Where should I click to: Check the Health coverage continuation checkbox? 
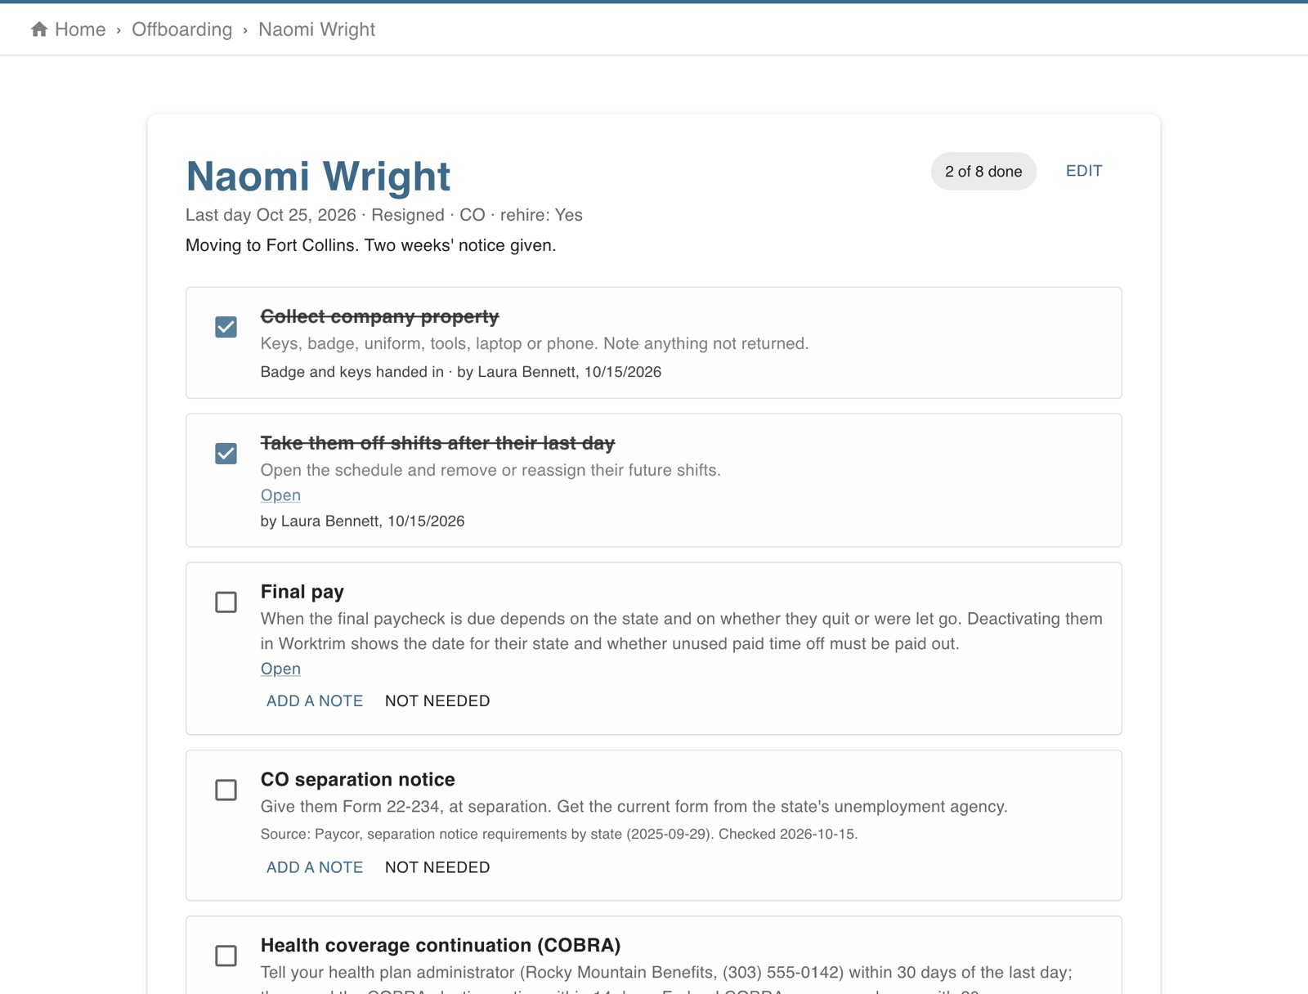(226, 956)
